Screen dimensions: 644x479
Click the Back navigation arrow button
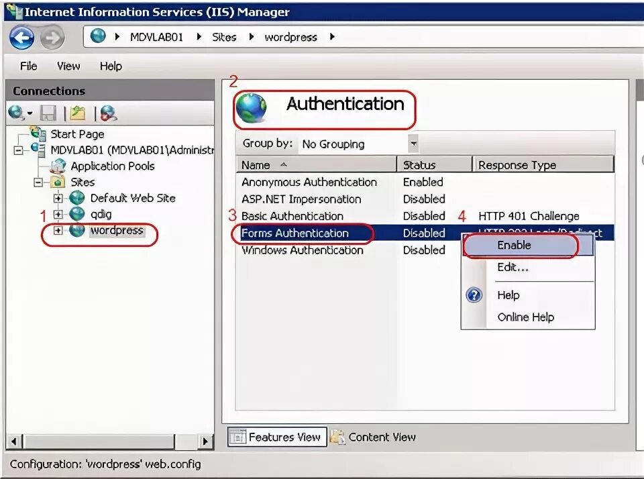click(x=21, y=38)
